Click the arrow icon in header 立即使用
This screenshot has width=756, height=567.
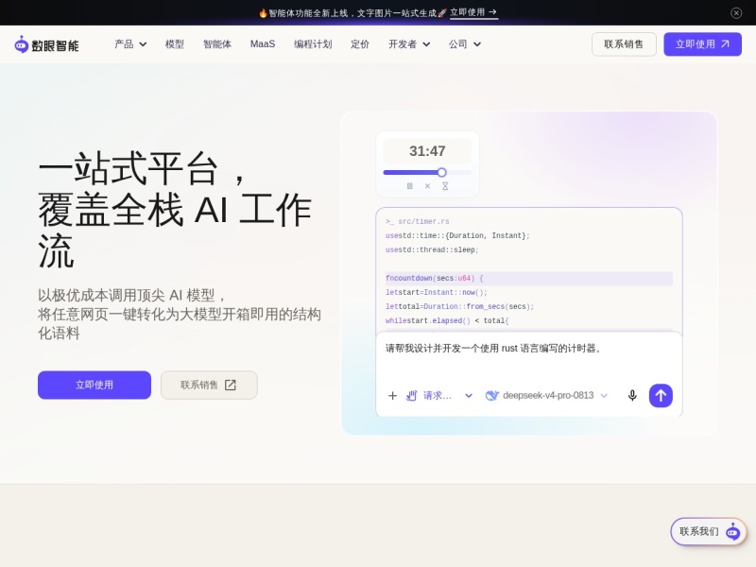point(725,43)
